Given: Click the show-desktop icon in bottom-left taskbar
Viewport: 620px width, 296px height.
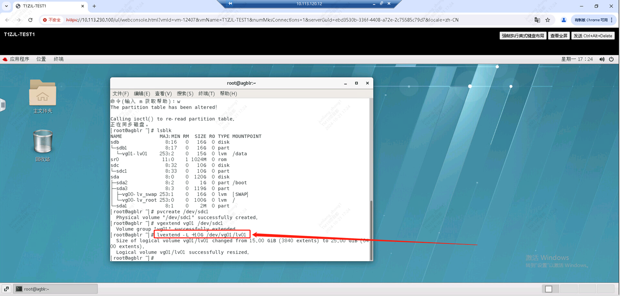Looking at the screenshot, I should (6, 289).
